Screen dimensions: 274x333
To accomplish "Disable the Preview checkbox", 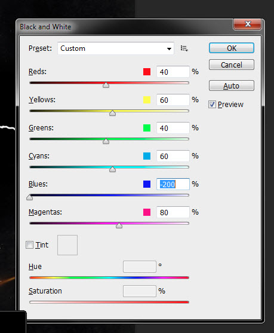I will click(x=212, y=104).
